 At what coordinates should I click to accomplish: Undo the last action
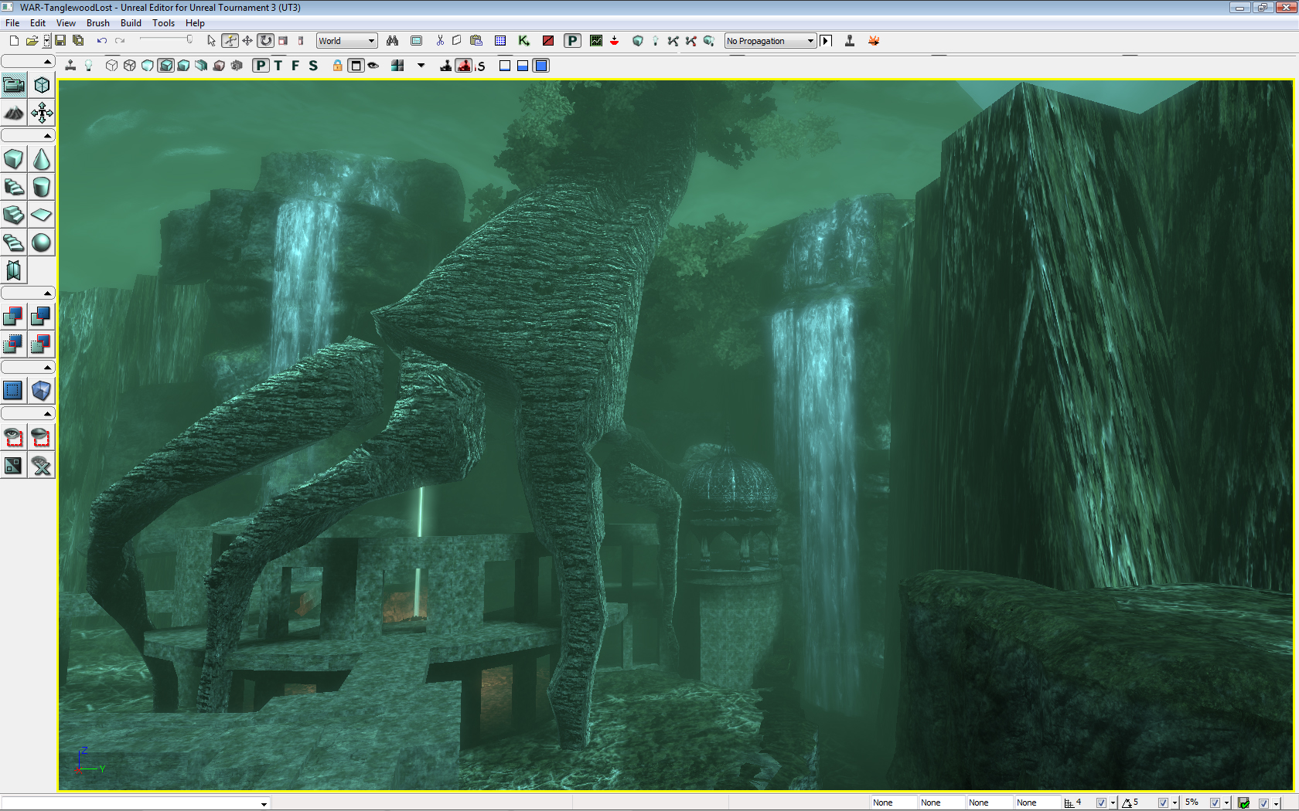101,41
